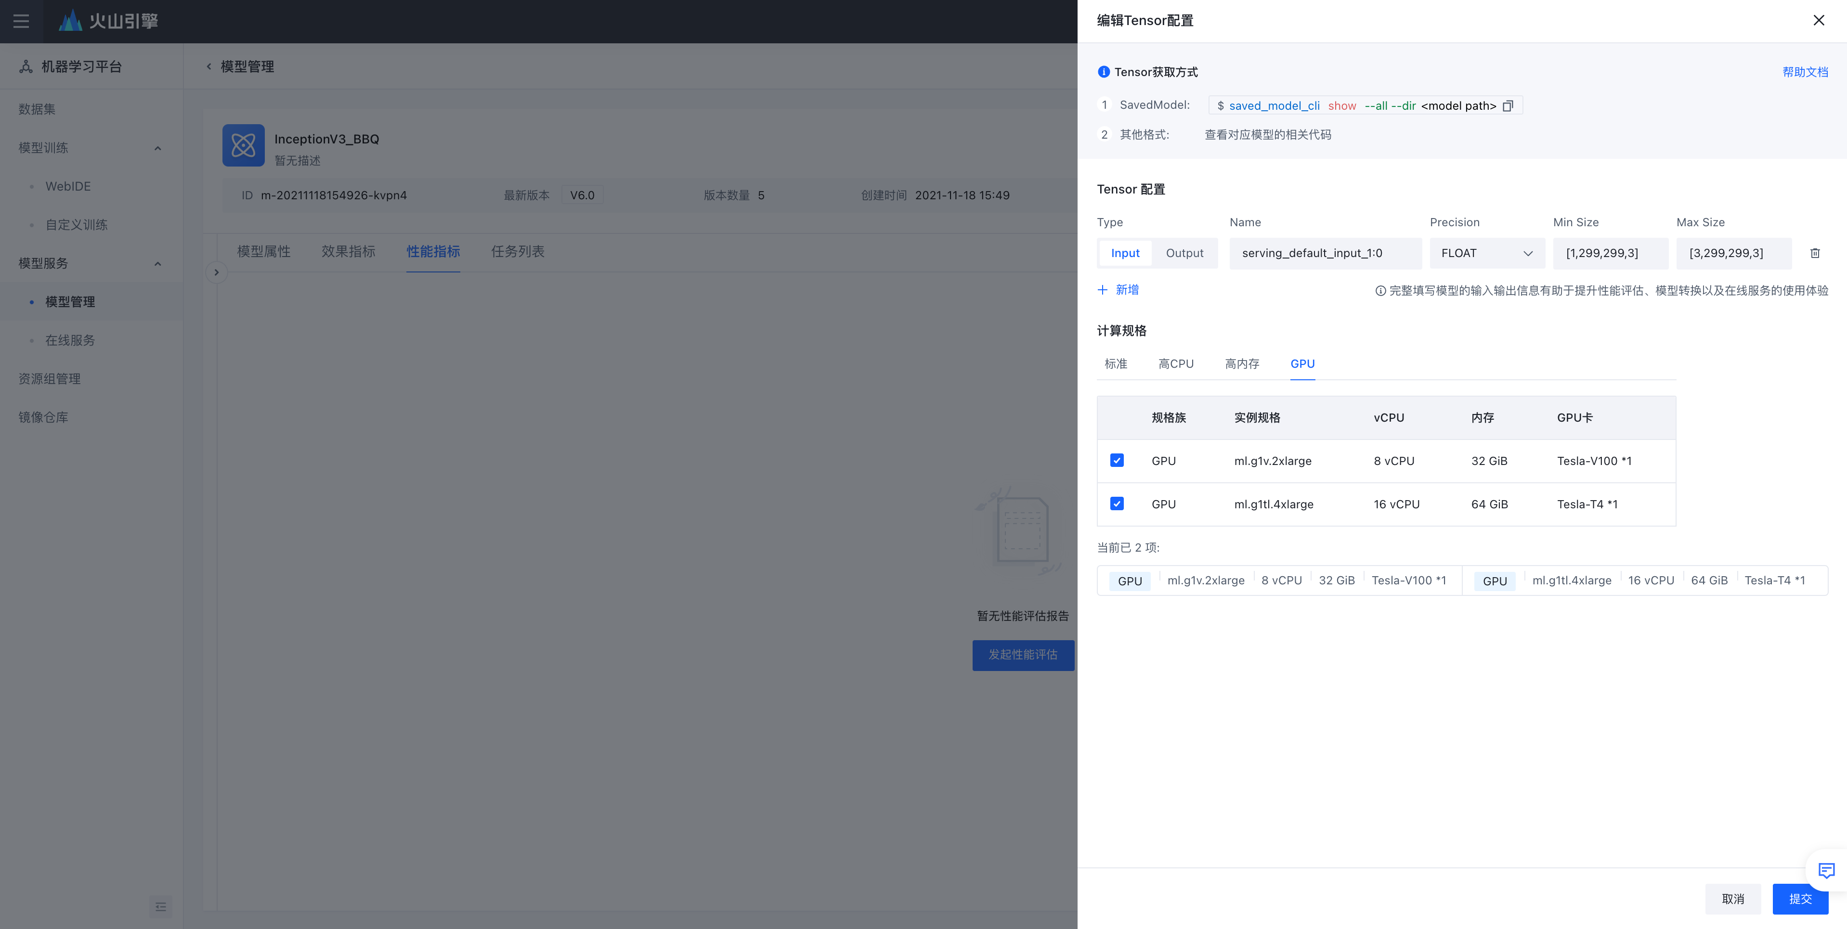Expand the side panel arrow handle
The image size is (1847, 929).
pyautogui.click(x=217, y=272)
